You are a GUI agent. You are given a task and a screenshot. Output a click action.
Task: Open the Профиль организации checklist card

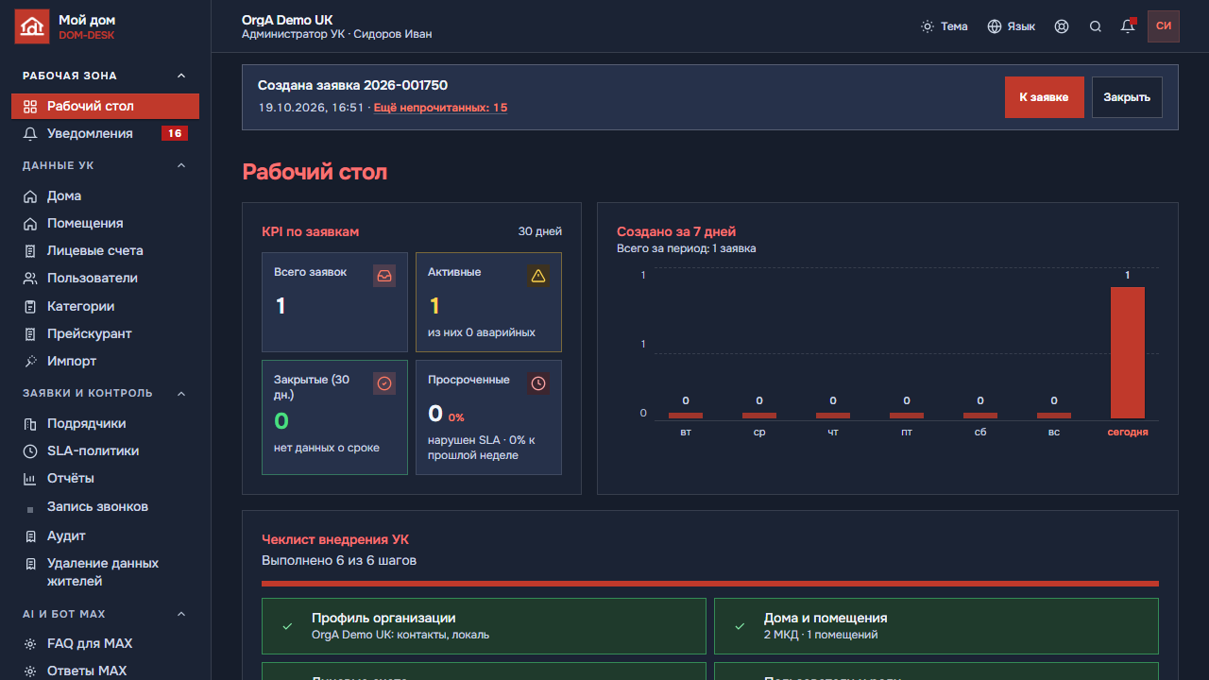484,626
